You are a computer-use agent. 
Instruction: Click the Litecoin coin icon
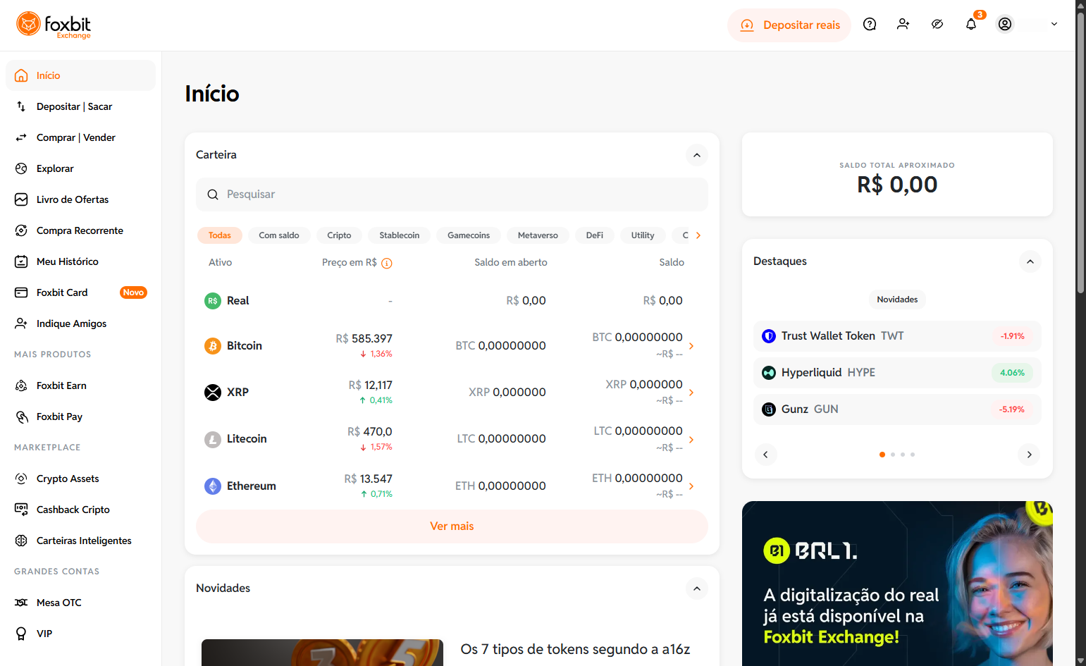click(213, 439)
